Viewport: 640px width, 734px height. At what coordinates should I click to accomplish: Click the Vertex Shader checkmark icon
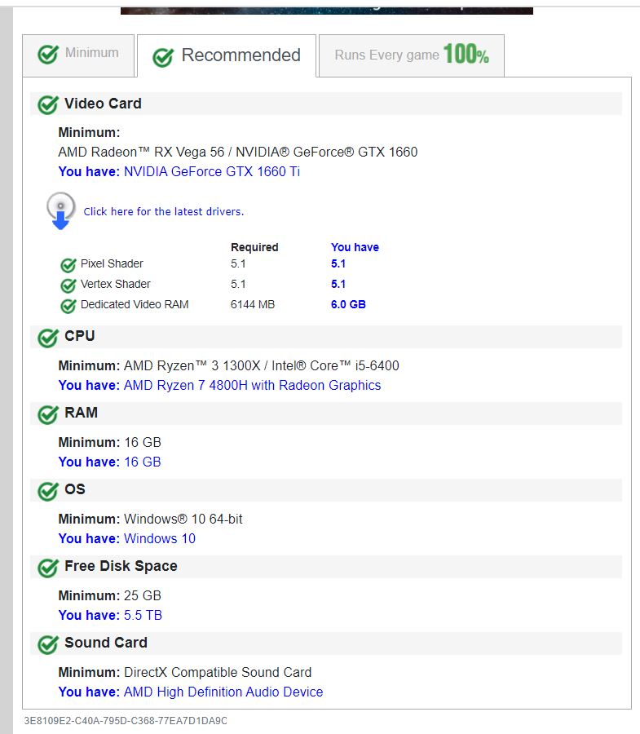(68, 285)
